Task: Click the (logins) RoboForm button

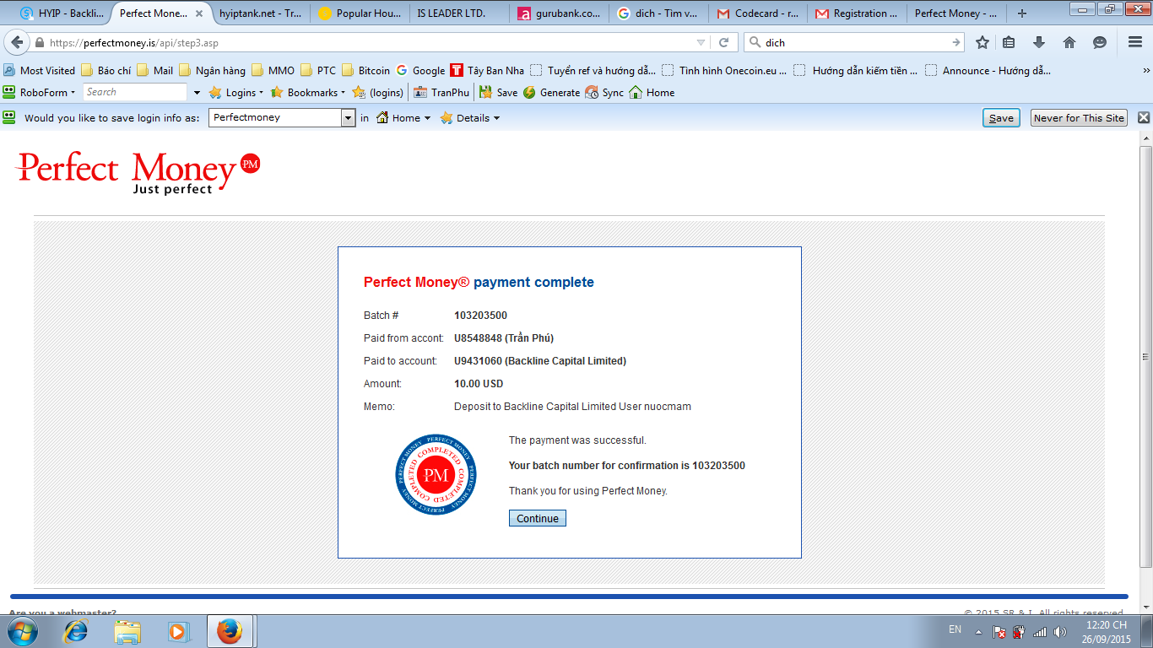Action: [x=378, y=92]
